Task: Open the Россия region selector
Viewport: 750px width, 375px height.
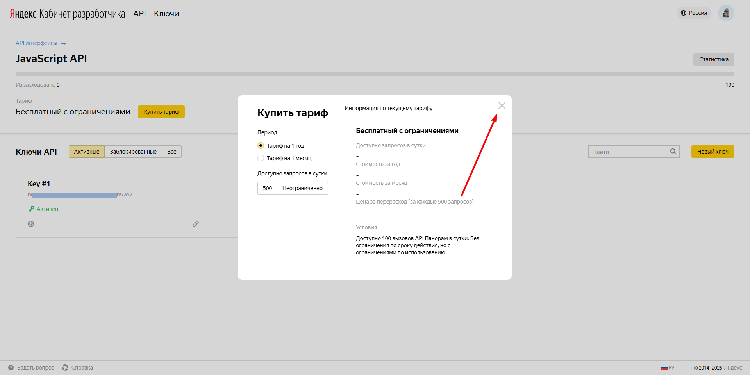Action: click(694, 13)
